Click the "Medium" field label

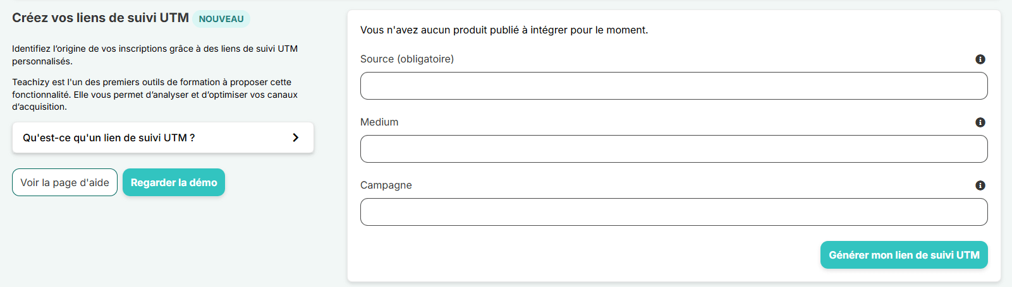tap(379, 122)
